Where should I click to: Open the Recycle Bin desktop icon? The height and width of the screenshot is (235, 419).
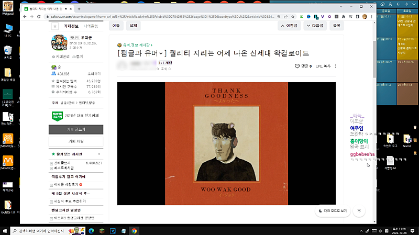click(8, 52)
